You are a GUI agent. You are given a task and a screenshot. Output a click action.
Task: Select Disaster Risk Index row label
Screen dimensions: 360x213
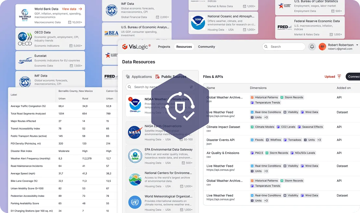(21, 151)
